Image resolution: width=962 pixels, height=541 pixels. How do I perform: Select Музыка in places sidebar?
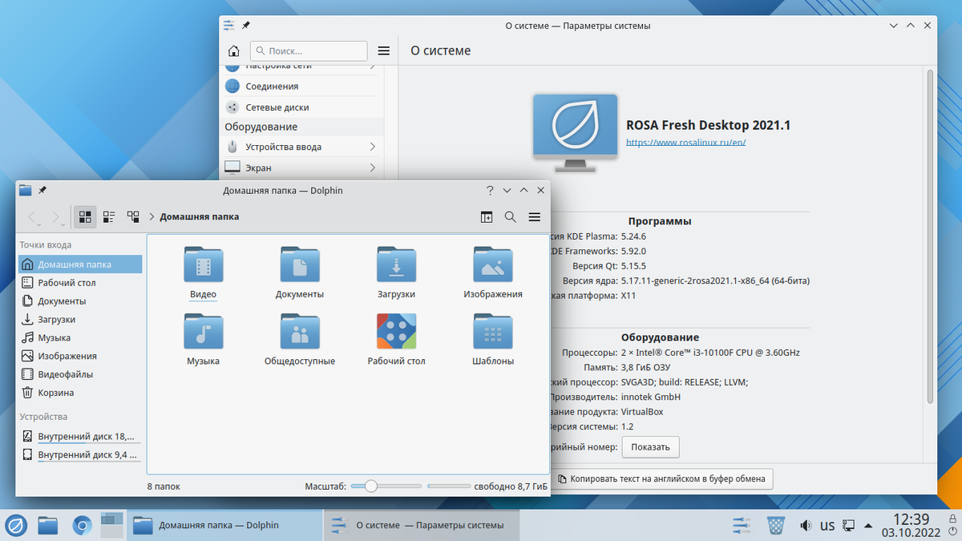coord(80,337)
